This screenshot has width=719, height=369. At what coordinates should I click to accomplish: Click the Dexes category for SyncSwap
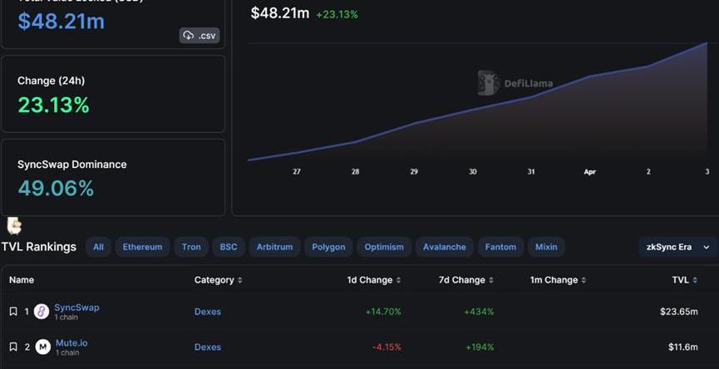coord(208,312)
